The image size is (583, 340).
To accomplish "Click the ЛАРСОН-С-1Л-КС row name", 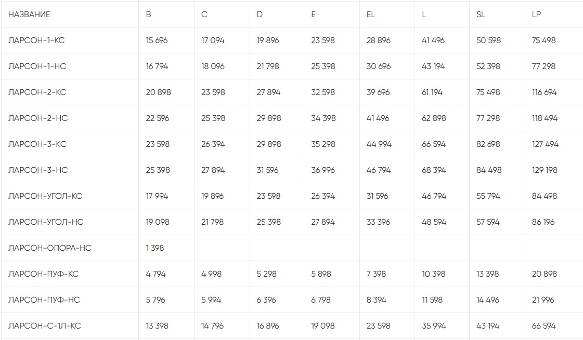I will coord(45,326).
